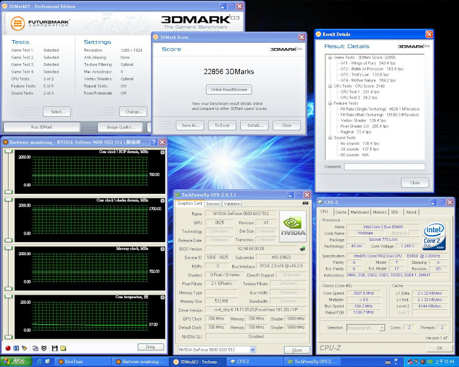Click the volume speaker icon in system tray

click(423, 362)
